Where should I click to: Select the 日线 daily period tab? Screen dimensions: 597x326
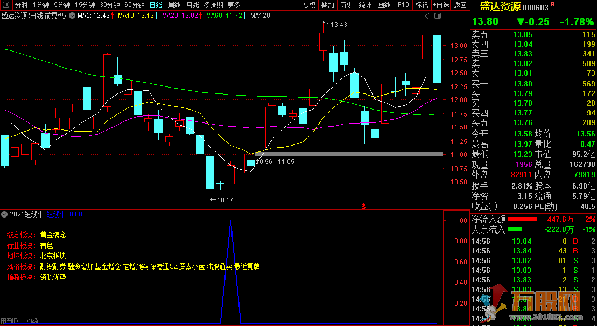pyautogui.click(x=156, y=5)
